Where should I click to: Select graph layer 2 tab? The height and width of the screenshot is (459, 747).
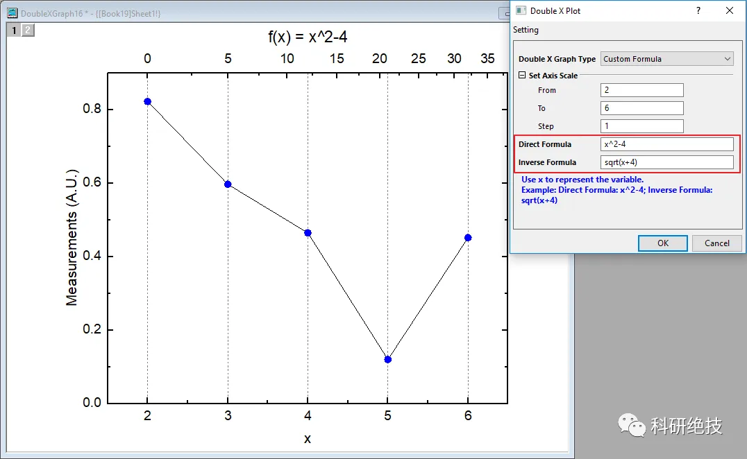tap(28, 30)
